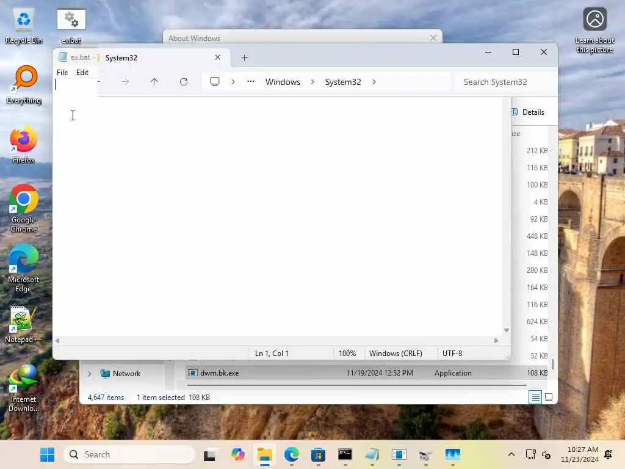Switch to File Explorer in taskbar
The image size is (625, 469).
point(265,454)
